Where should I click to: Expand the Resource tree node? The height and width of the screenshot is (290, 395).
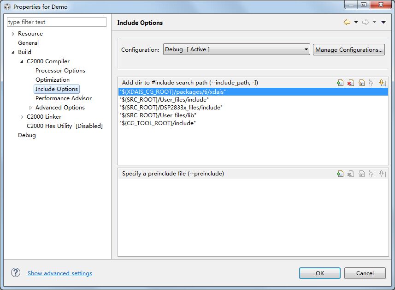(x=13, y=34)
